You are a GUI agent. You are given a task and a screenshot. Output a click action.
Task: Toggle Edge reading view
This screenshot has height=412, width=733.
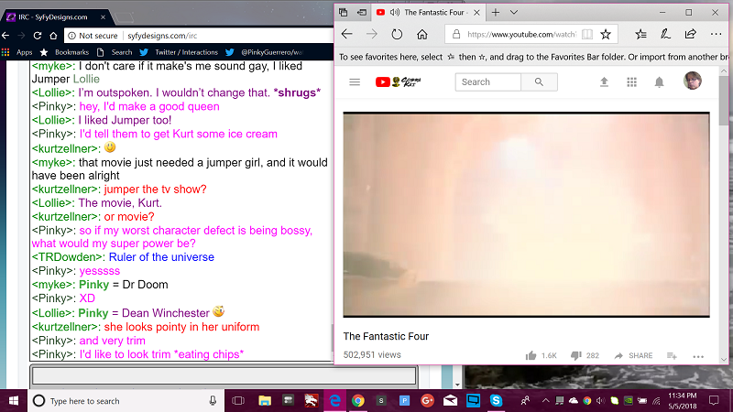click(x=587, y=34)
